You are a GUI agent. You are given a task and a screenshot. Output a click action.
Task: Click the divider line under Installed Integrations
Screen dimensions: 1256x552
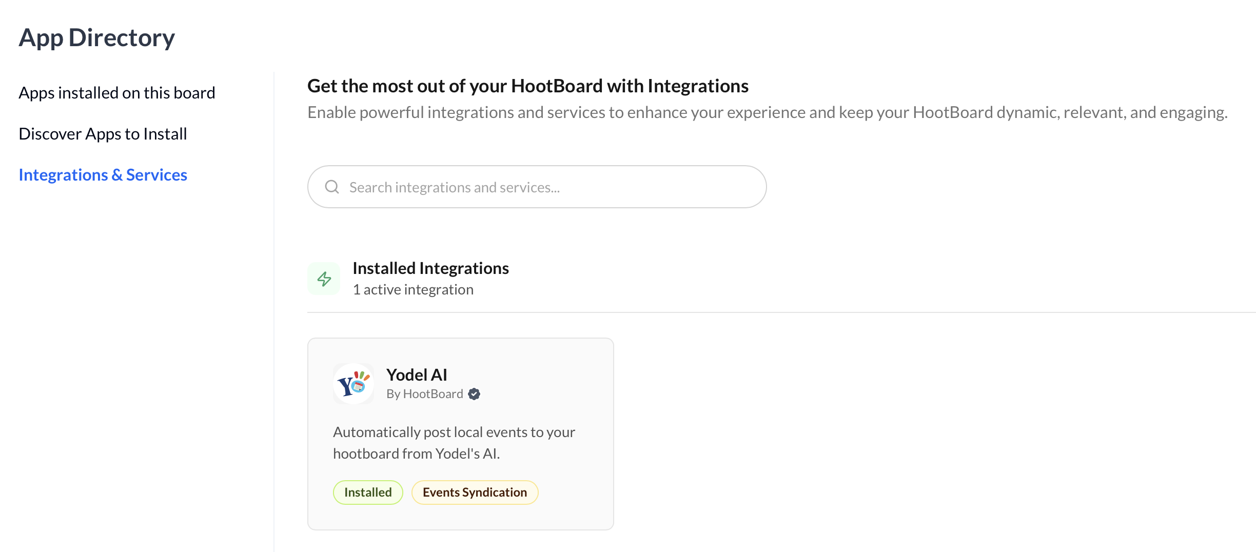(770, 312)
